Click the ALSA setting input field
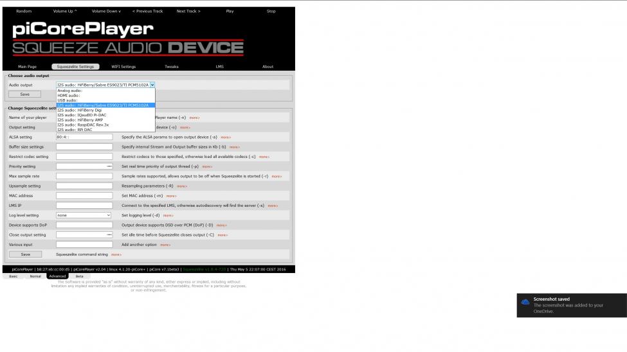Viewport: 627px width, 352px height. (x=84, y=137)
